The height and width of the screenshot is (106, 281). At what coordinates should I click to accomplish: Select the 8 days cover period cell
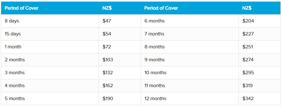pyautogui.click(x=50, y=21)
